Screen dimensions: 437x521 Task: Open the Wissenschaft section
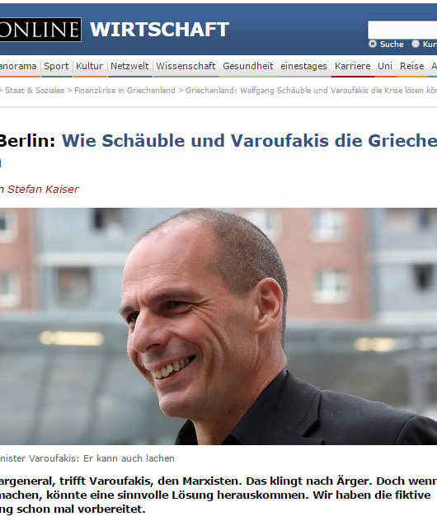(x=186, y=66)
